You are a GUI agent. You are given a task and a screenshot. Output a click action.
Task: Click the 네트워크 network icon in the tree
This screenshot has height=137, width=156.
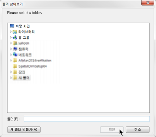coord(15,55)
